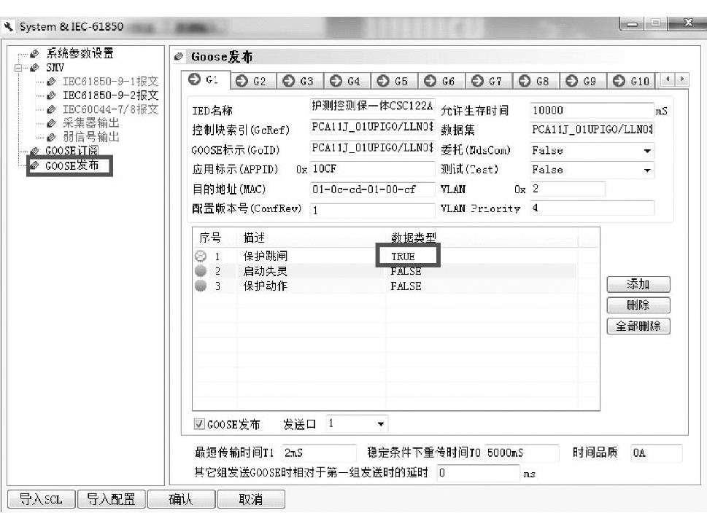Click status circle icon of row 1 保护跳闸

201,256
